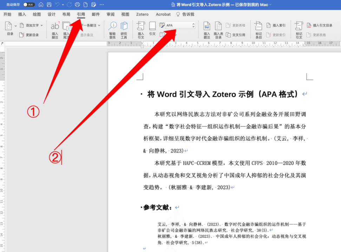Switch to the Zotero ribbon tab
Image resolution: width=341 pixels, height=252 pixels.
[x=142, y=14]
